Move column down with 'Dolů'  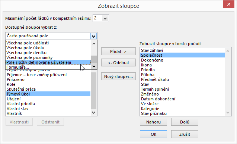pyautogui.click(x=185, y=122)
